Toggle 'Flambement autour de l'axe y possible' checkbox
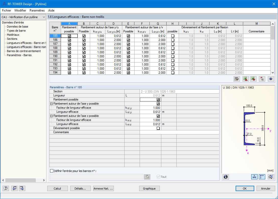Screen dimensions: 278x199 pos(158,104)
